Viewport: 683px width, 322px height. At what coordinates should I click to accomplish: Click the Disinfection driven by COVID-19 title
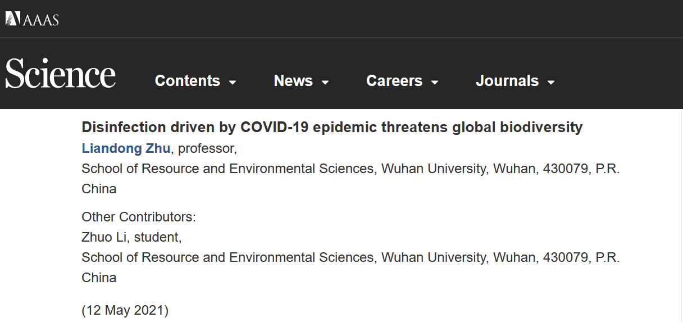(x=332, y=127)
